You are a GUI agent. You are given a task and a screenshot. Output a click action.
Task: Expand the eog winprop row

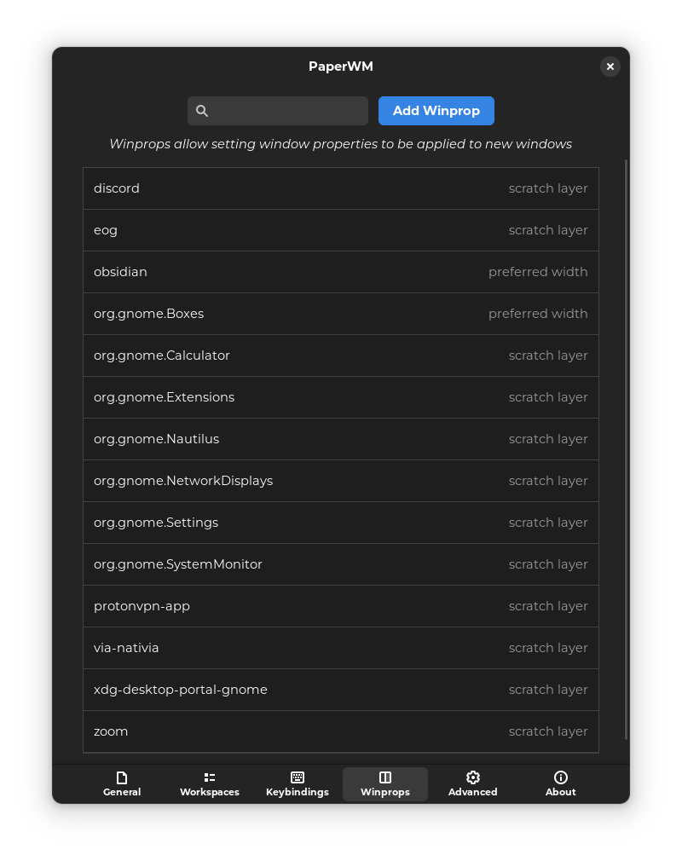[x=340, y=230]
